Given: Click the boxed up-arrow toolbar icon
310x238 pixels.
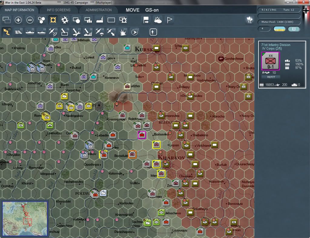Looking at the screenshot, I should coord(153,32).
